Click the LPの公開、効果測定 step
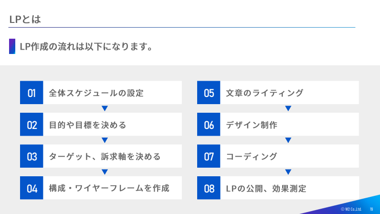Image resolution: width=380 pixels, height=214 pixels. click(x=278, y=188)
